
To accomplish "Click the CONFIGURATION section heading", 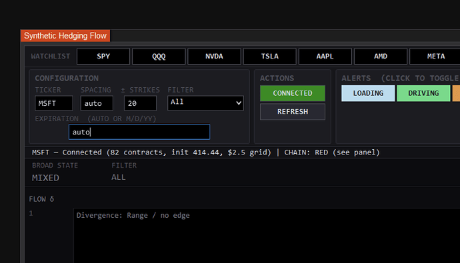I will click(x=67, y=78).
